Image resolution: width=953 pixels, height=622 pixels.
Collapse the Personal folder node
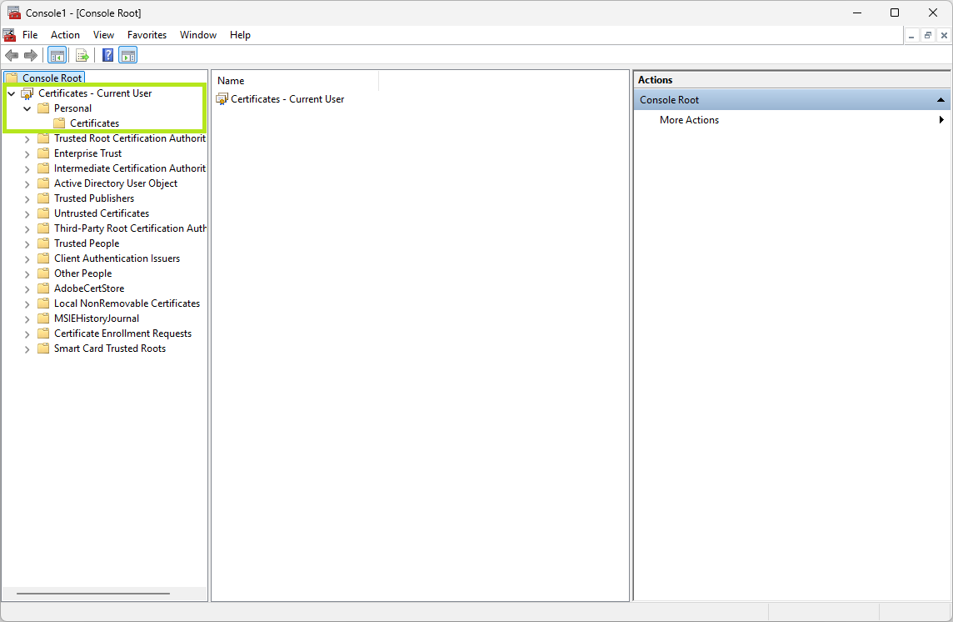(27, 109)
